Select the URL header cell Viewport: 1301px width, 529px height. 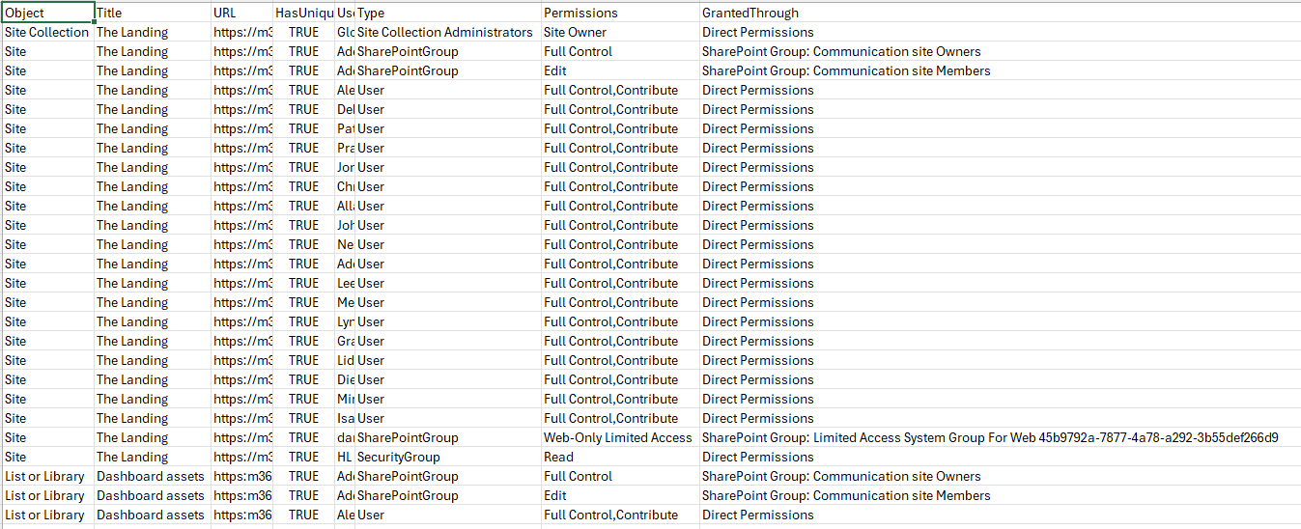click(x=241, y=13)
